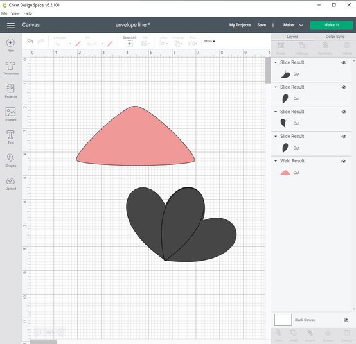Click the Undo arrow
The width and height of the screenshot is (356, 344).
tap(30, 41)
